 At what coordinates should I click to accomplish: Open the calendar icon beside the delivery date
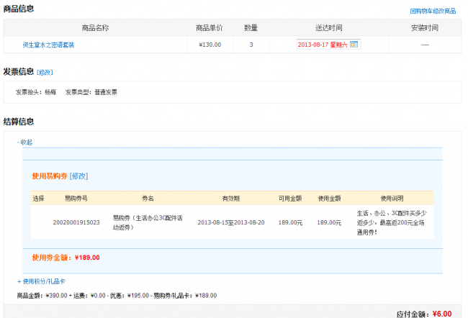tap(354, 45)
